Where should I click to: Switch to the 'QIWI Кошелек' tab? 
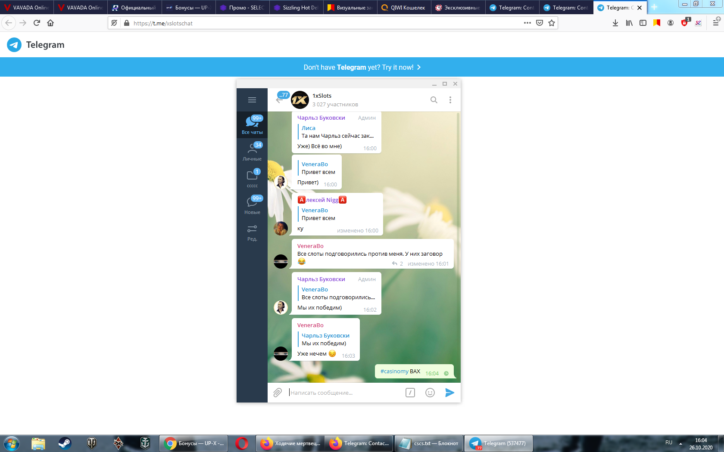tap(404, 7)
